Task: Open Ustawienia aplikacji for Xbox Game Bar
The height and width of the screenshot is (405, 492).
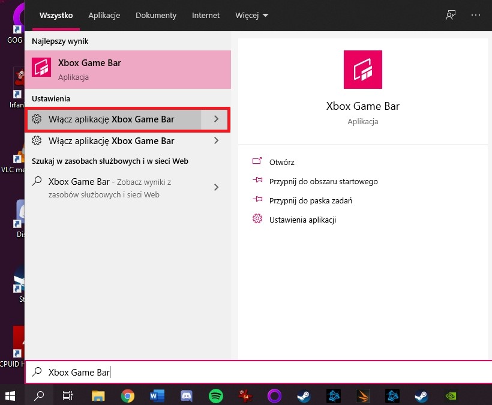Action: click(303, 220)
